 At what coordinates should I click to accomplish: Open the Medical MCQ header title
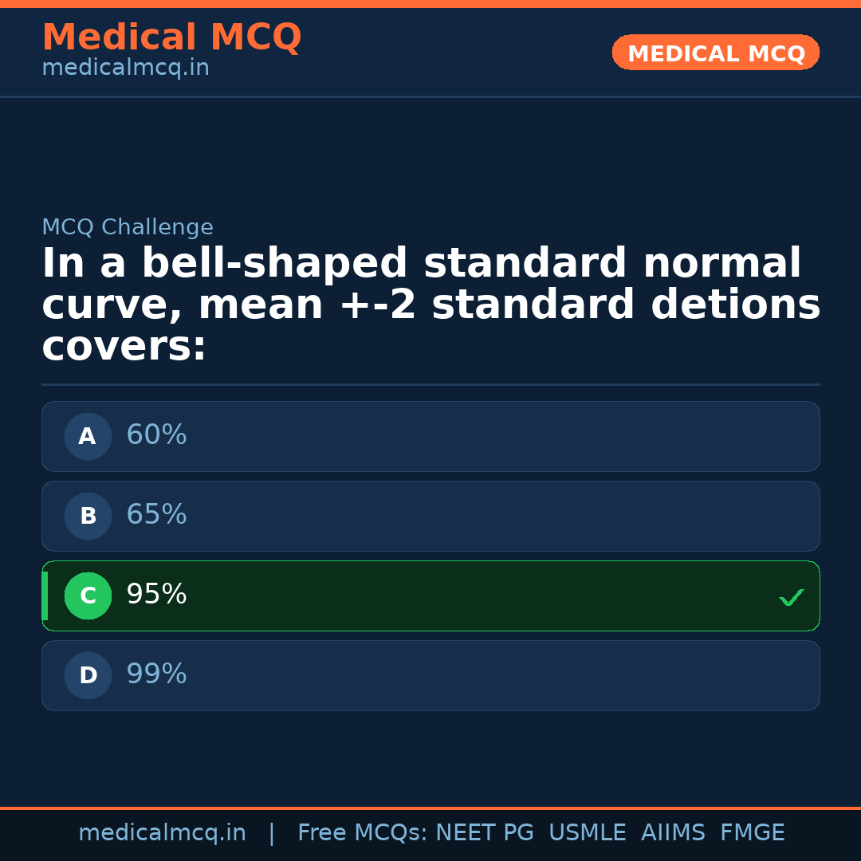pos(171,37)
